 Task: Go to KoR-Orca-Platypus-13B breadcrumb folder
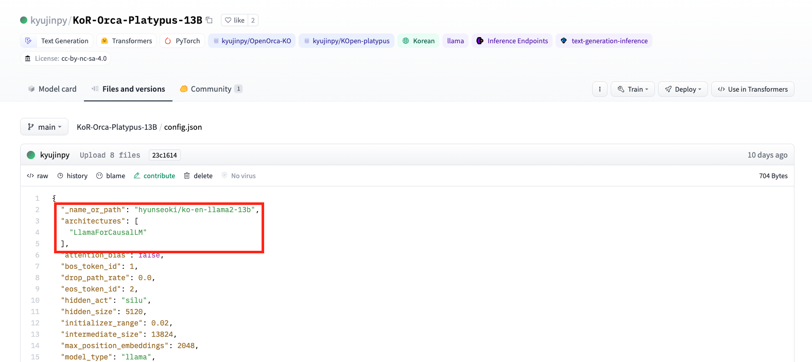(117, 127)
